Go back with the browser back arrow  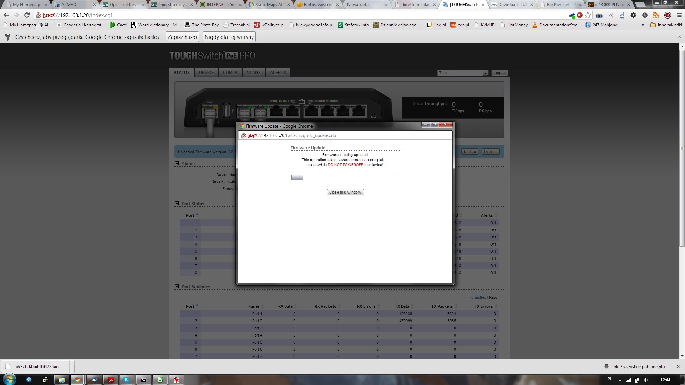tap(6, 15)
